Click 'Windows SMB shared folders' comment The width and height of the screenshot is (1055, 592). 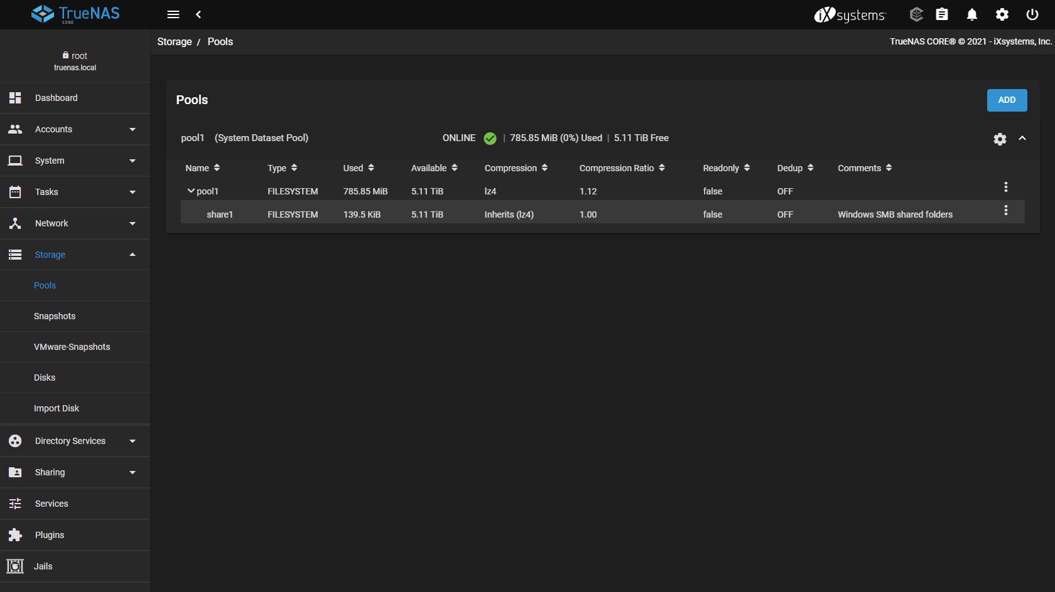pyautogui.click(x=895, y=214)
